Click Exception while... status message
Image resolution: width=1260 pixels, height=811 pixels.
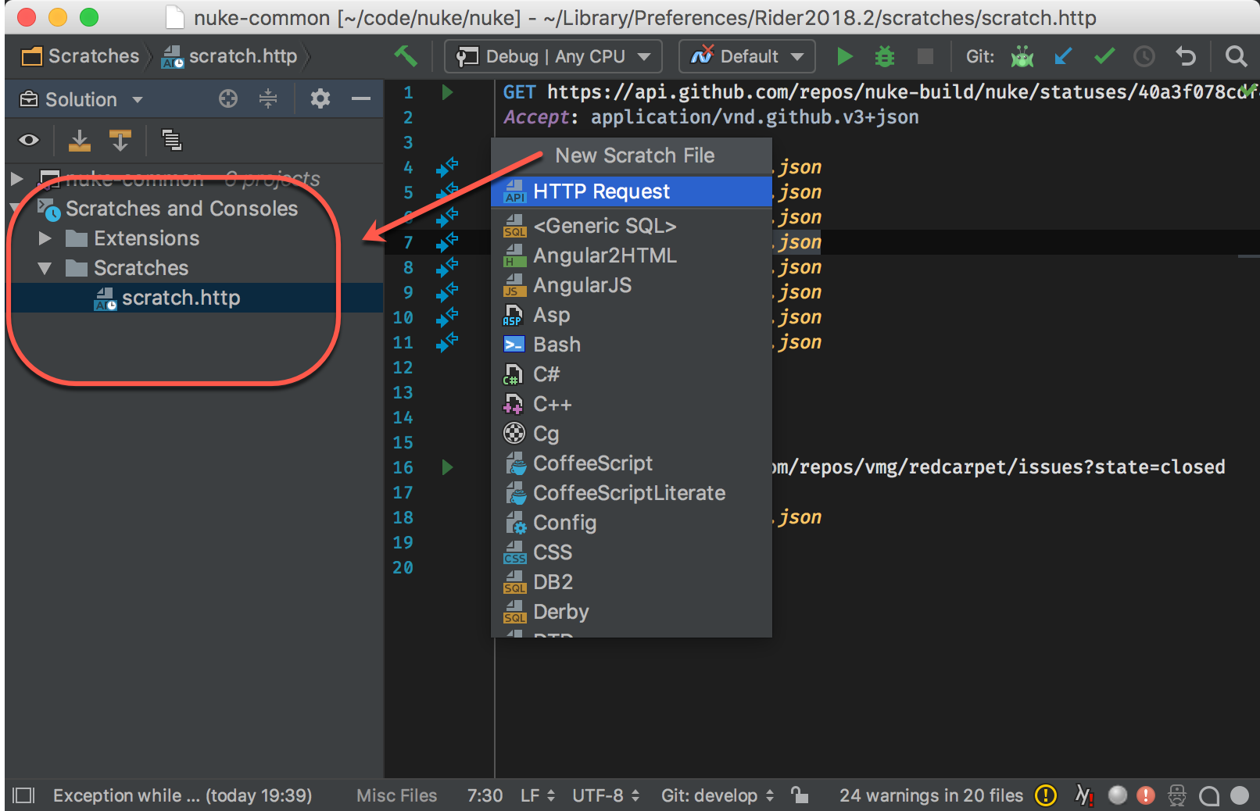182,795
